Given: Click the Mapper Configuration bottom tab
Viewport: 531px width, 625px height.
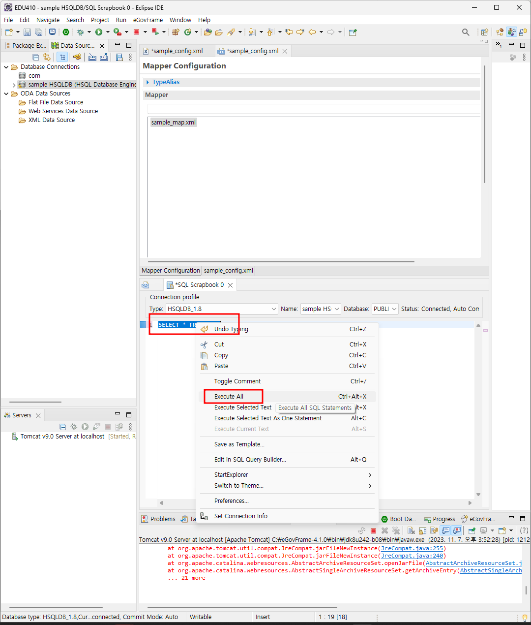Looking at the screenshot, I should [171, 271].
